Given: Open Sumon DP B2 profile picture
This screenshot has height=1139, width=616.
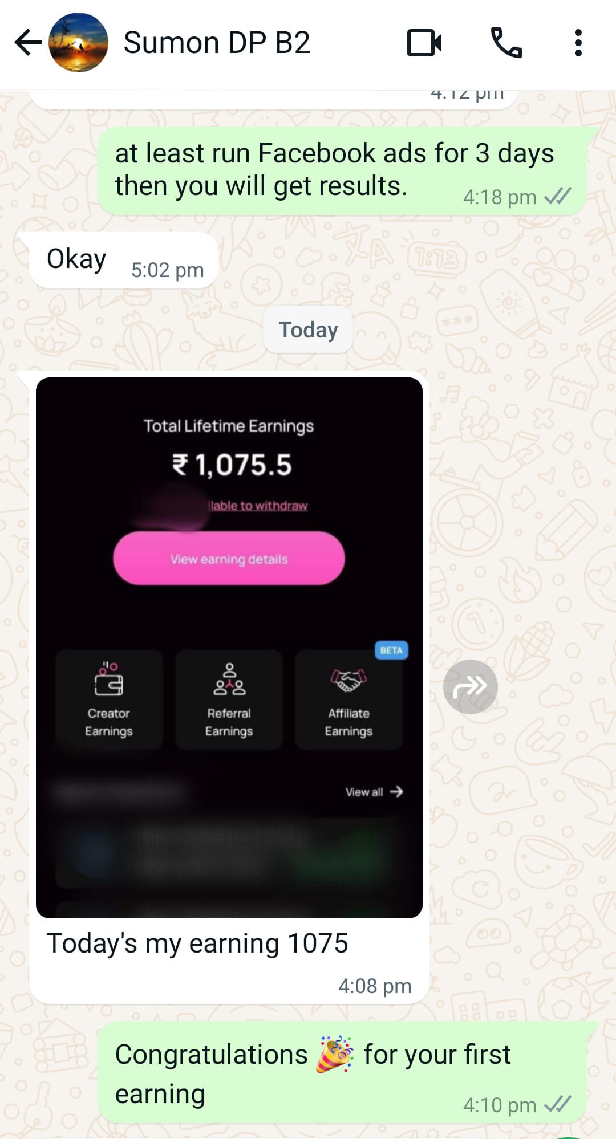Looking at the screenshot, I should pyautogui.click(x=78, y=43).
